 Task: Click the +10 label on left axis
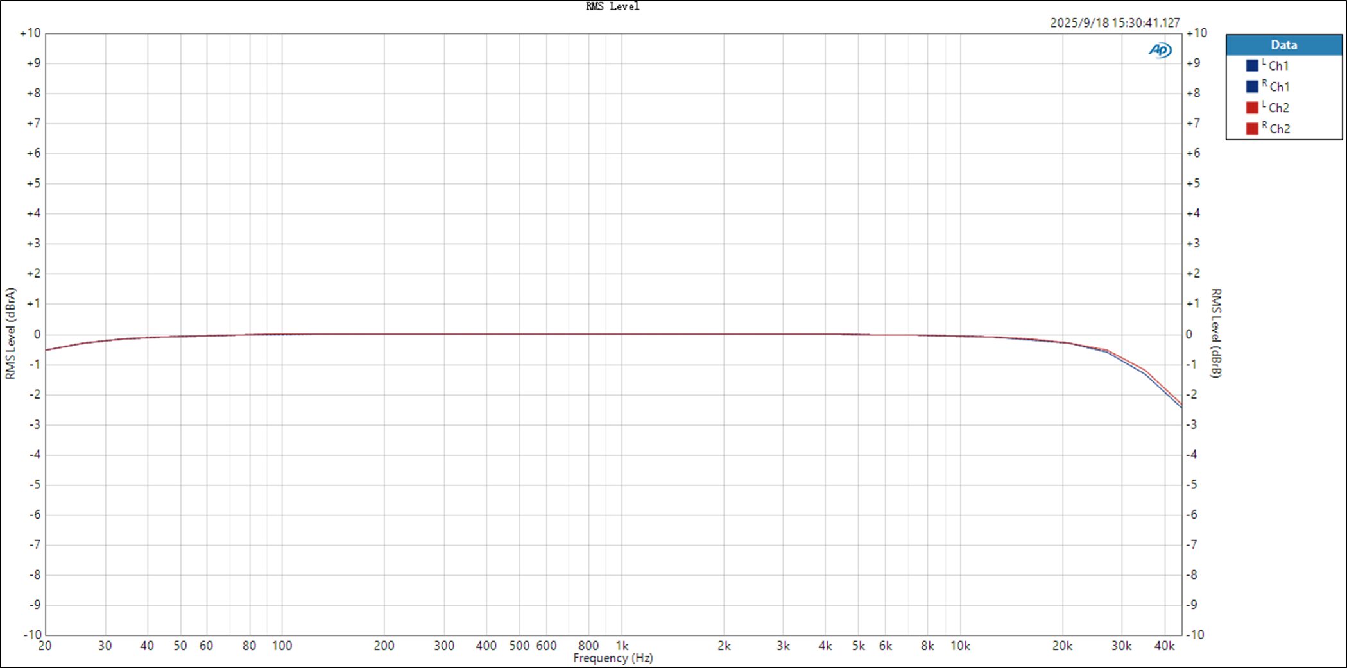30,33
